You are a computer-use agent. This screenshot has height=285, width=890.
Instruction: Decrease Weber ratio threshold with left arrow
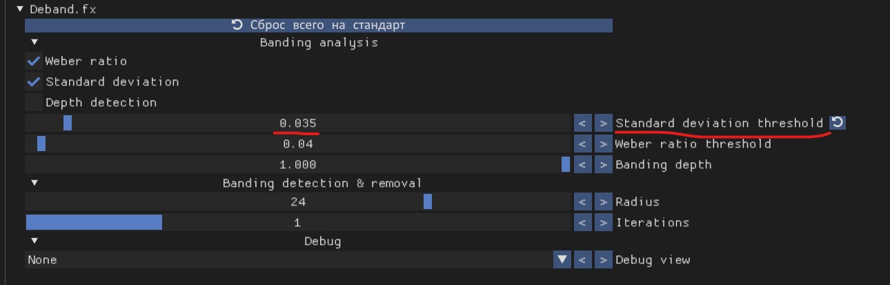(x=582, y=144)
